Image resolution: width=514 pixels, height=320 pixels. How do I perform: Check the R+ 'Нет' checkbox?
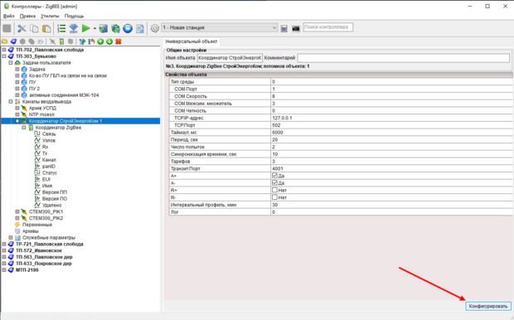[274, 190]
